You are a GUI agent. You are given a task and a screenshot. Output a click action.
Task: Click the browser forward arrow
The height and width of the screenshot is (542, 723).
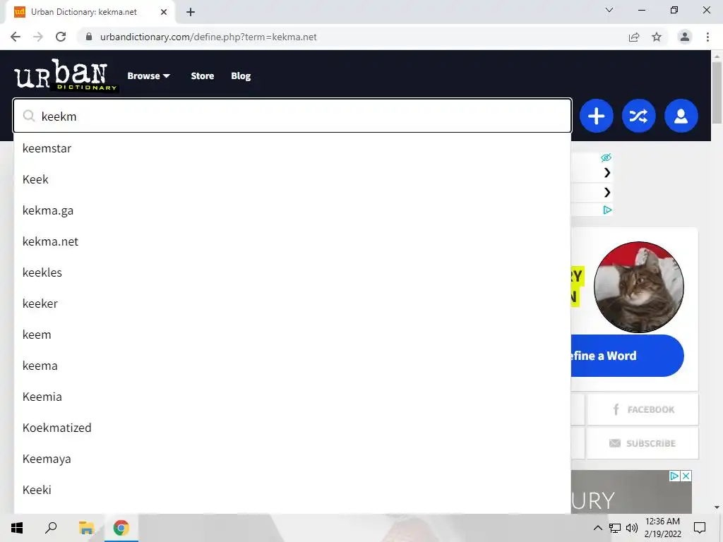pos(38,37)
